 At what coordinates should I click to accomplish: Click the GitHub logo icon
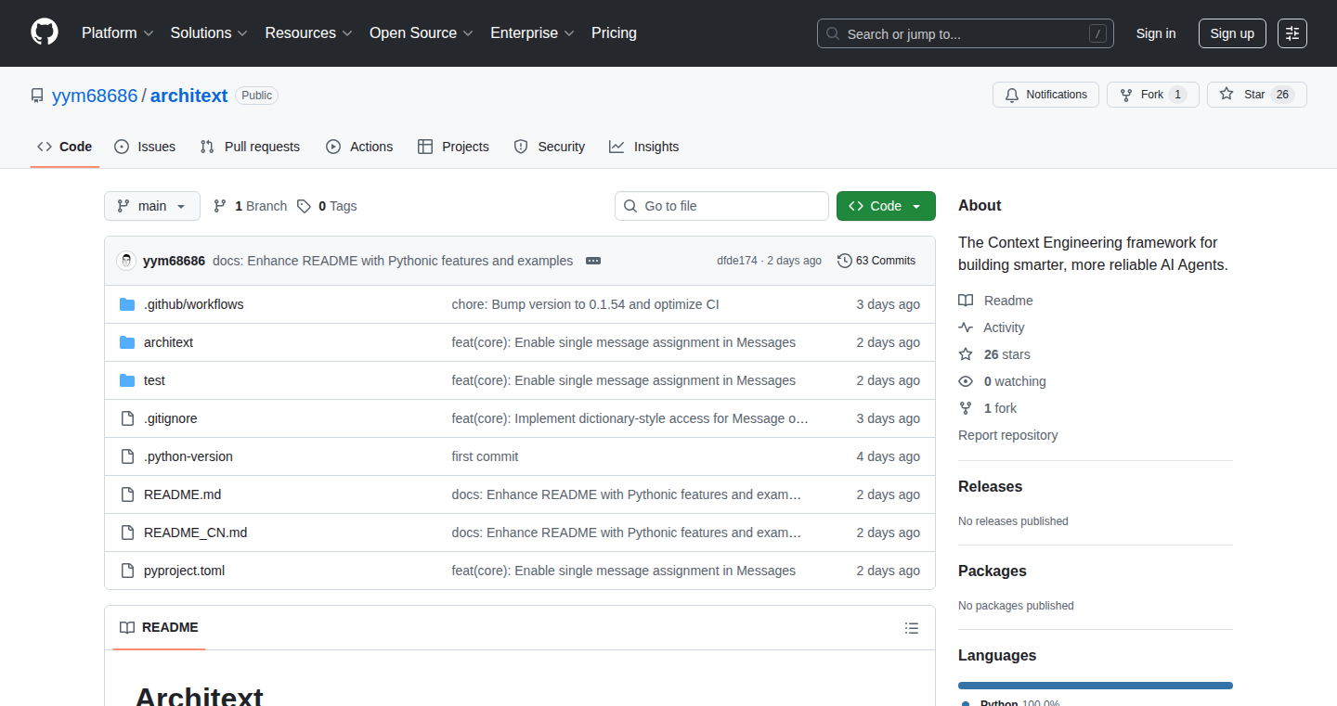tap(45, 32)
